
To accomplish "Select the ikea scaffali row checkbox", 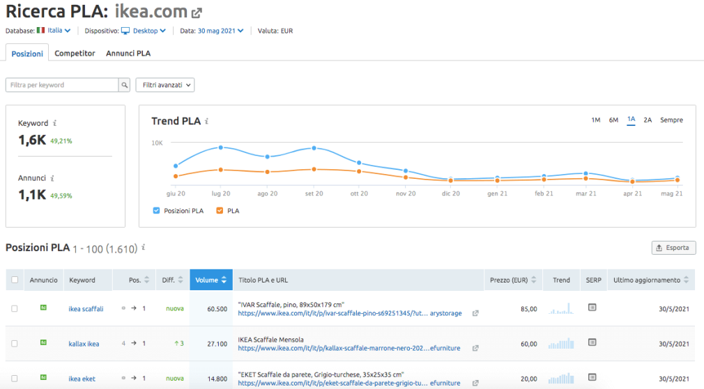I will point(15,309).
